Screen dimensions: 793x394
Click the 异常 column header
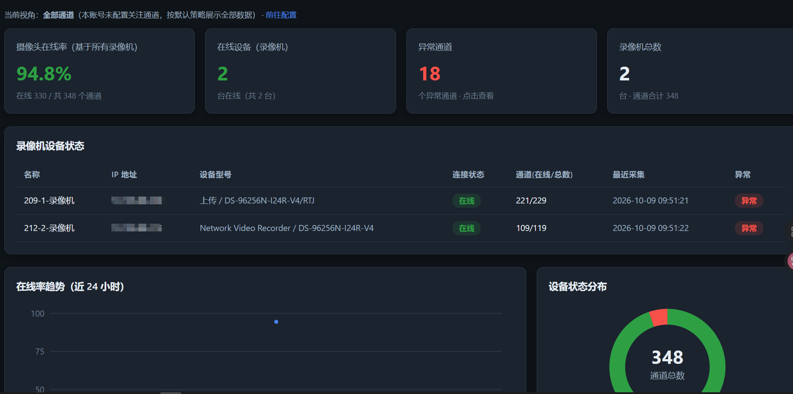click(743, 175)
